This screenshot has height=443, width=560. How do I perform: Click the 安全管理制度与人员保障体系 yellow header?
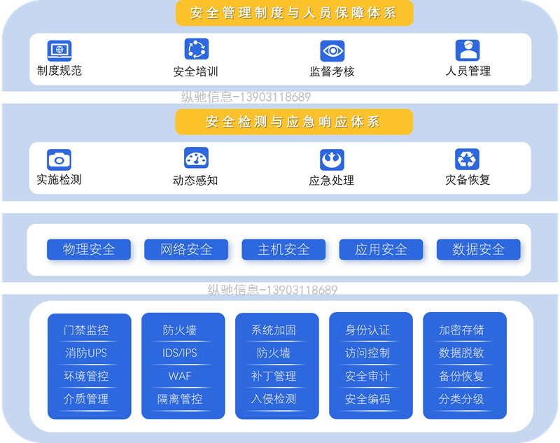[294, 13]
